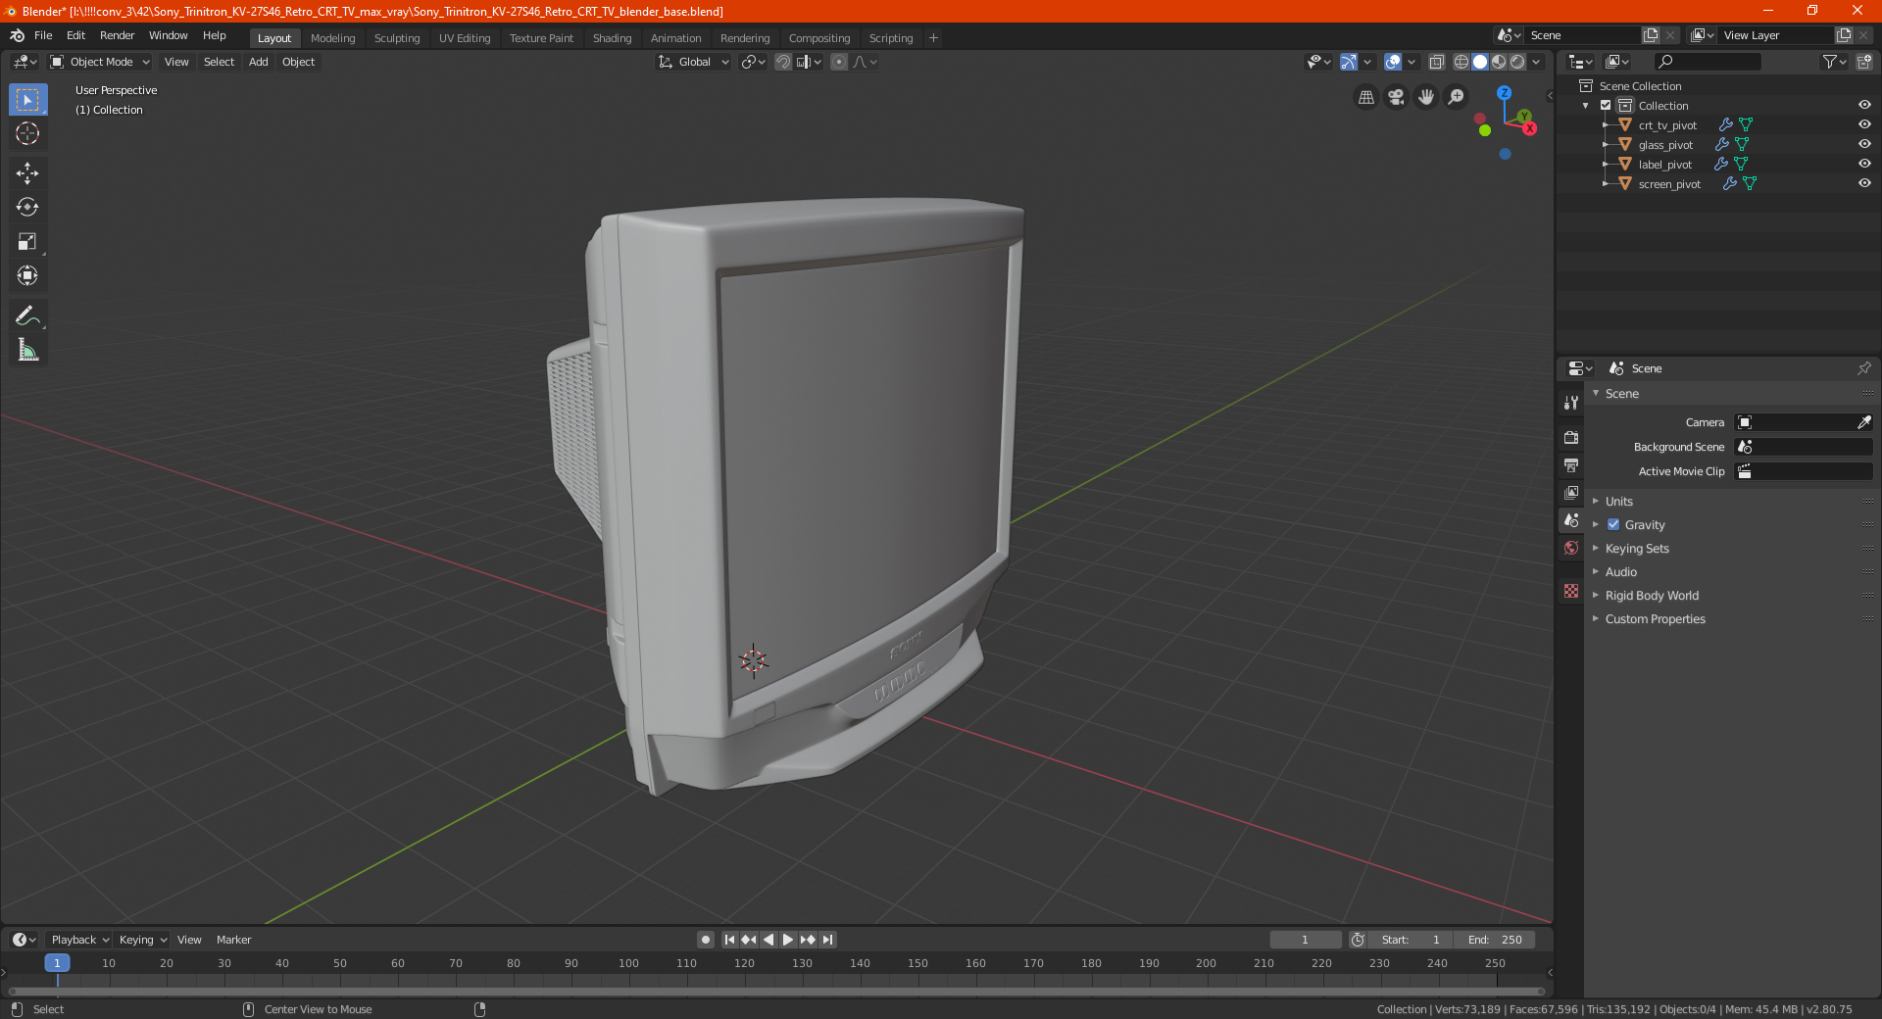
Task: Open the viewport Add menu
Action: tap(258, 62)
